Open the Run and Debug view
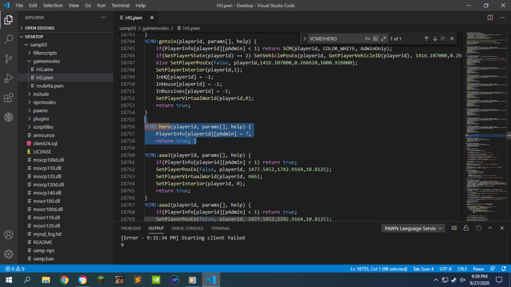Viewport: 511px width, 287px height. [9, 78]
